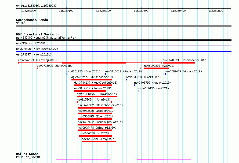Open nsv3399039 (Audano2019) variant
Screen dimensions: 239x163
click(x=183, y=71)
